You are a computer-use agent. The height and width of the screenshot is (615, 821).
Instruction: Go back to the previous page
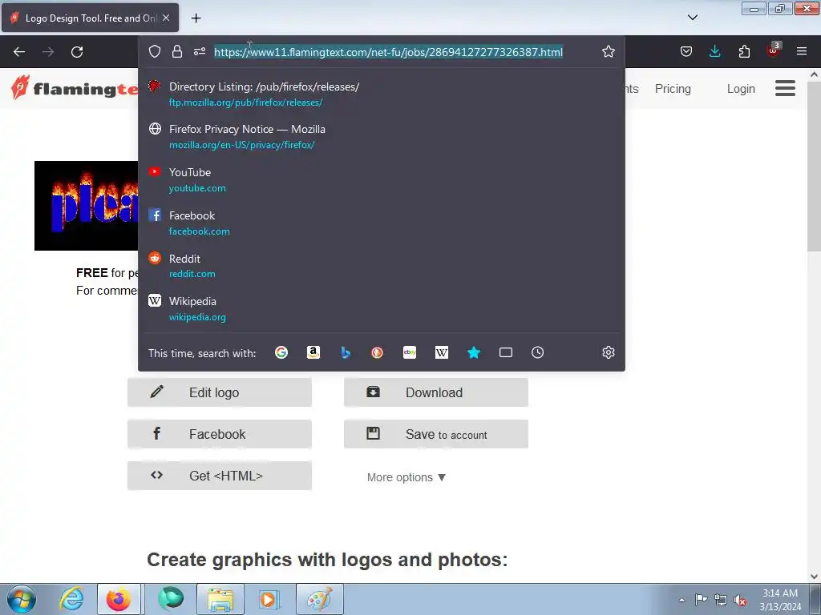point(19,52)
